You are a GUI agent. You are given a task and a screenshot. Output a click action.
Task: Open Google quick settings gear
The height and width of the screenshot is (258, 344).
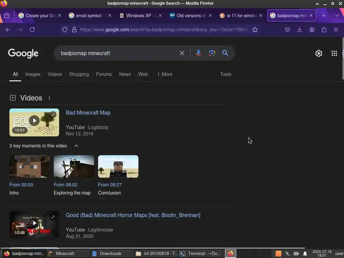tap(318, 53)
